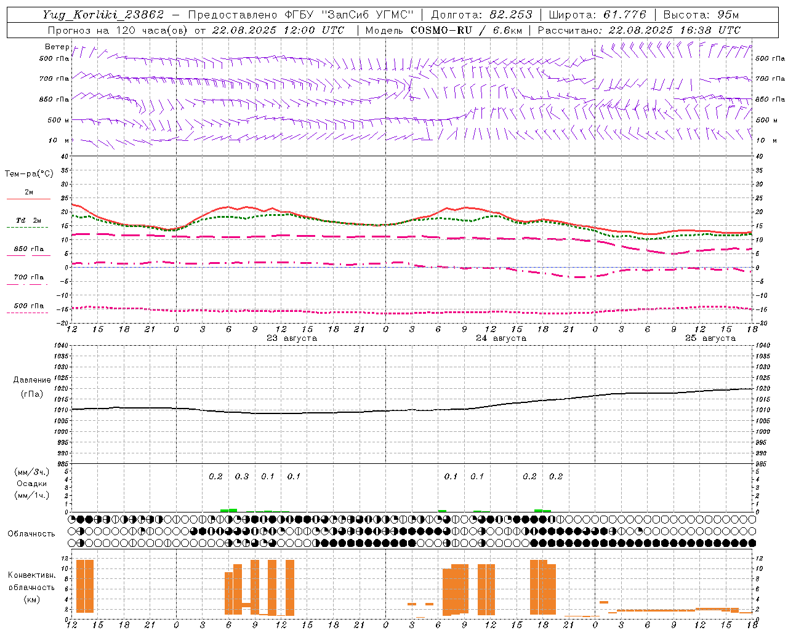Click the (км) unit label under облачность

[31, 599]
